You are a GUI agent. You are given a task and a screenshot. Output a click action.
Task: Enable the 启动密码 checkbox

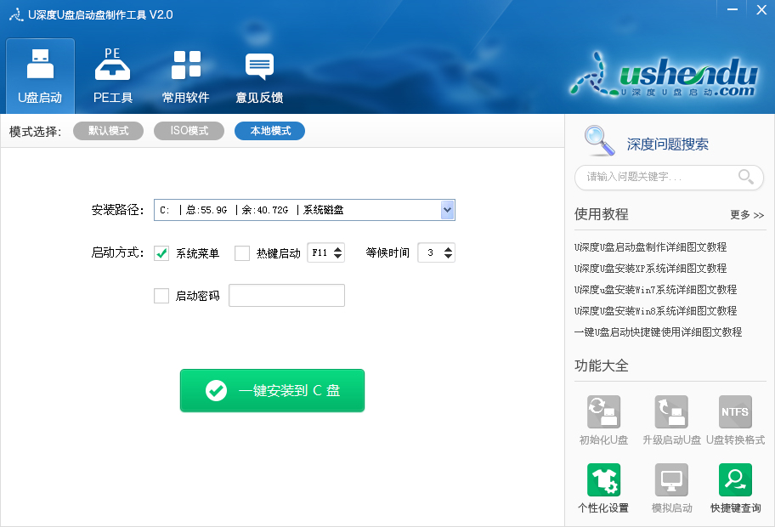pos(161,295)
